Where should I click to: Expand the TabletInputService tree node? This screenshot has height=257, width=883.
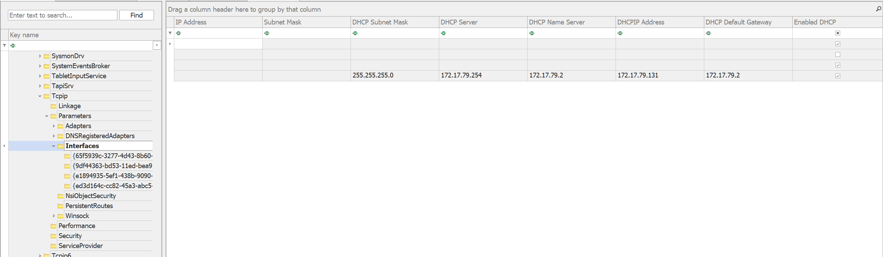40,76
